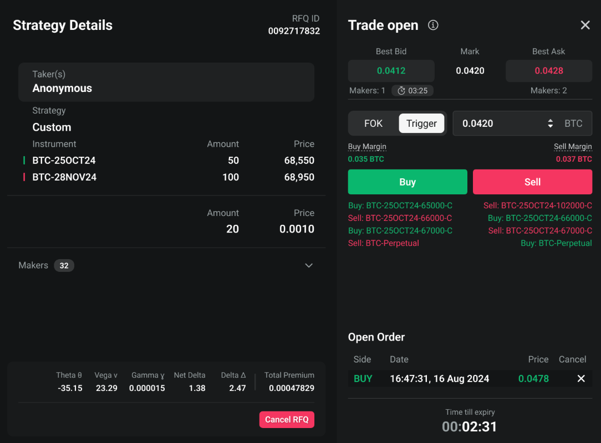Viewport: 601px width, 443px height.
Task: Open the Buy Margin details
Action: pos(367,146)
